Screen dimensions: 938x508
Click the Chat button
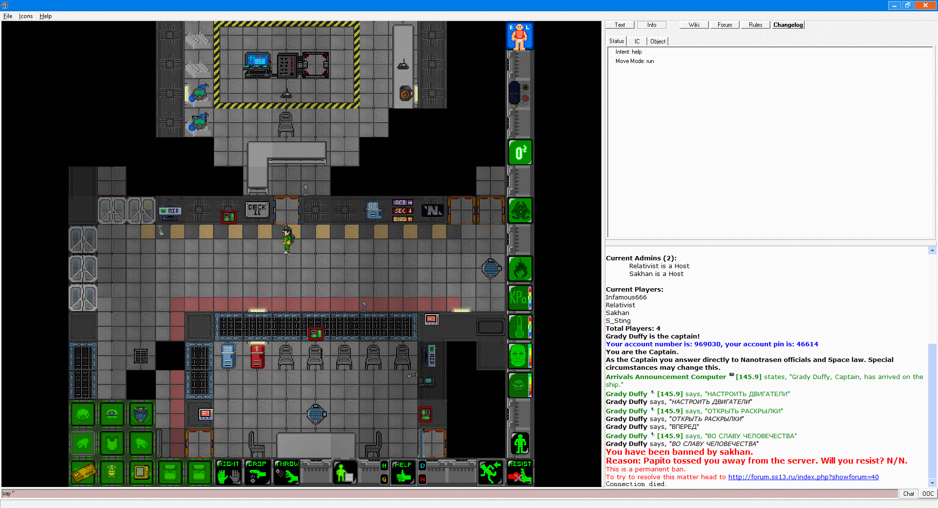909,494
